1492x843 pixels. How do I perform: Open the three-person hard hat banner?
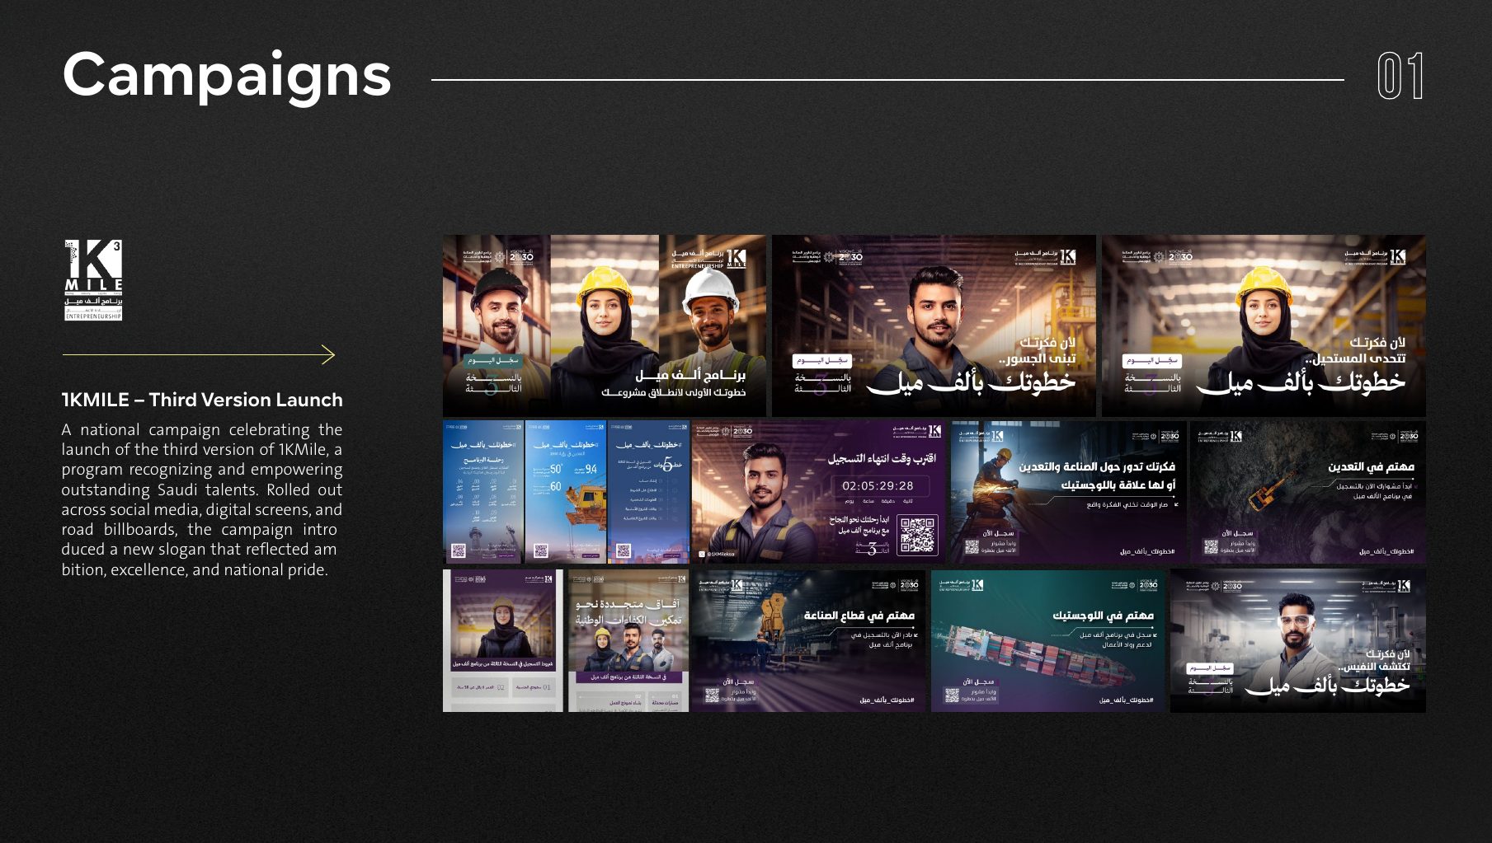tap(605, 325)
